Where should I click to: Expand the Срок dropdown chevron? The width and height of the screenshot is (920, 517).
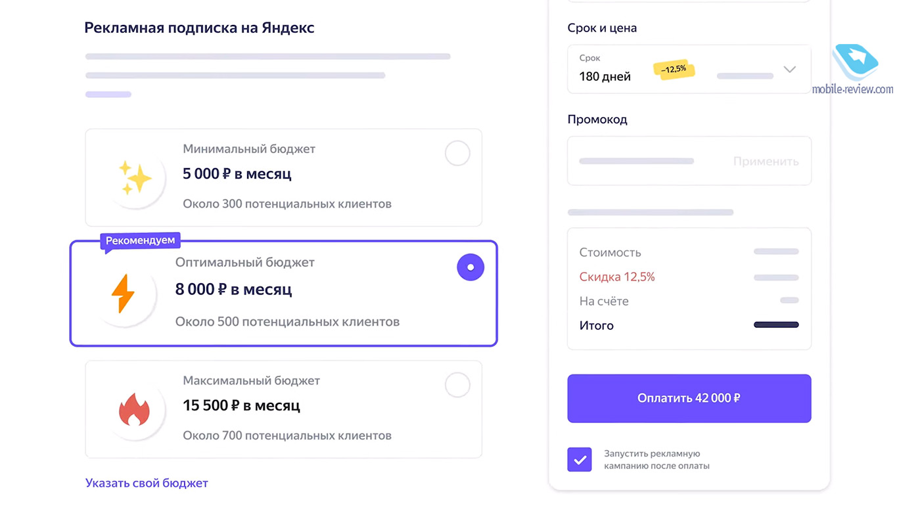click(790, 70)
